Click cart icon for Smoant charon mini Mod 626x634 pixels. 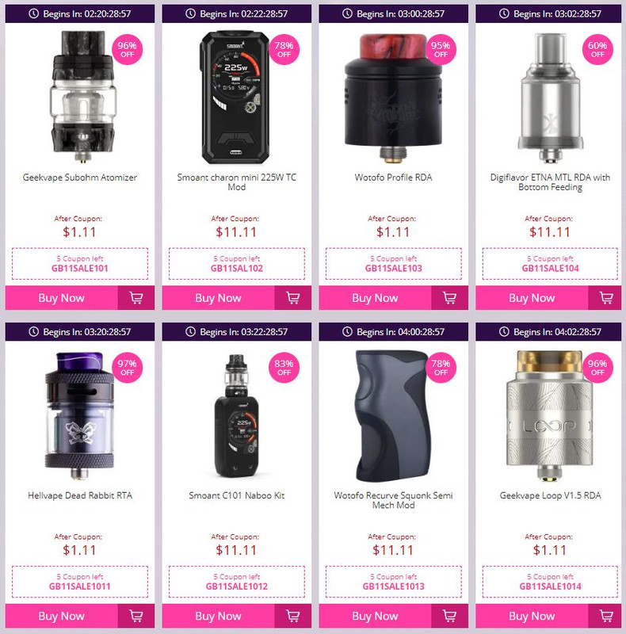[x=292, y=298]
